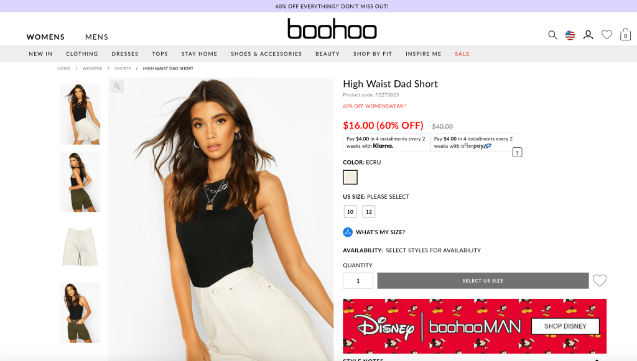637x361 pixels.
Task: Open the Dresses menu
Action: pyautogui.click(x=125, y=54)
